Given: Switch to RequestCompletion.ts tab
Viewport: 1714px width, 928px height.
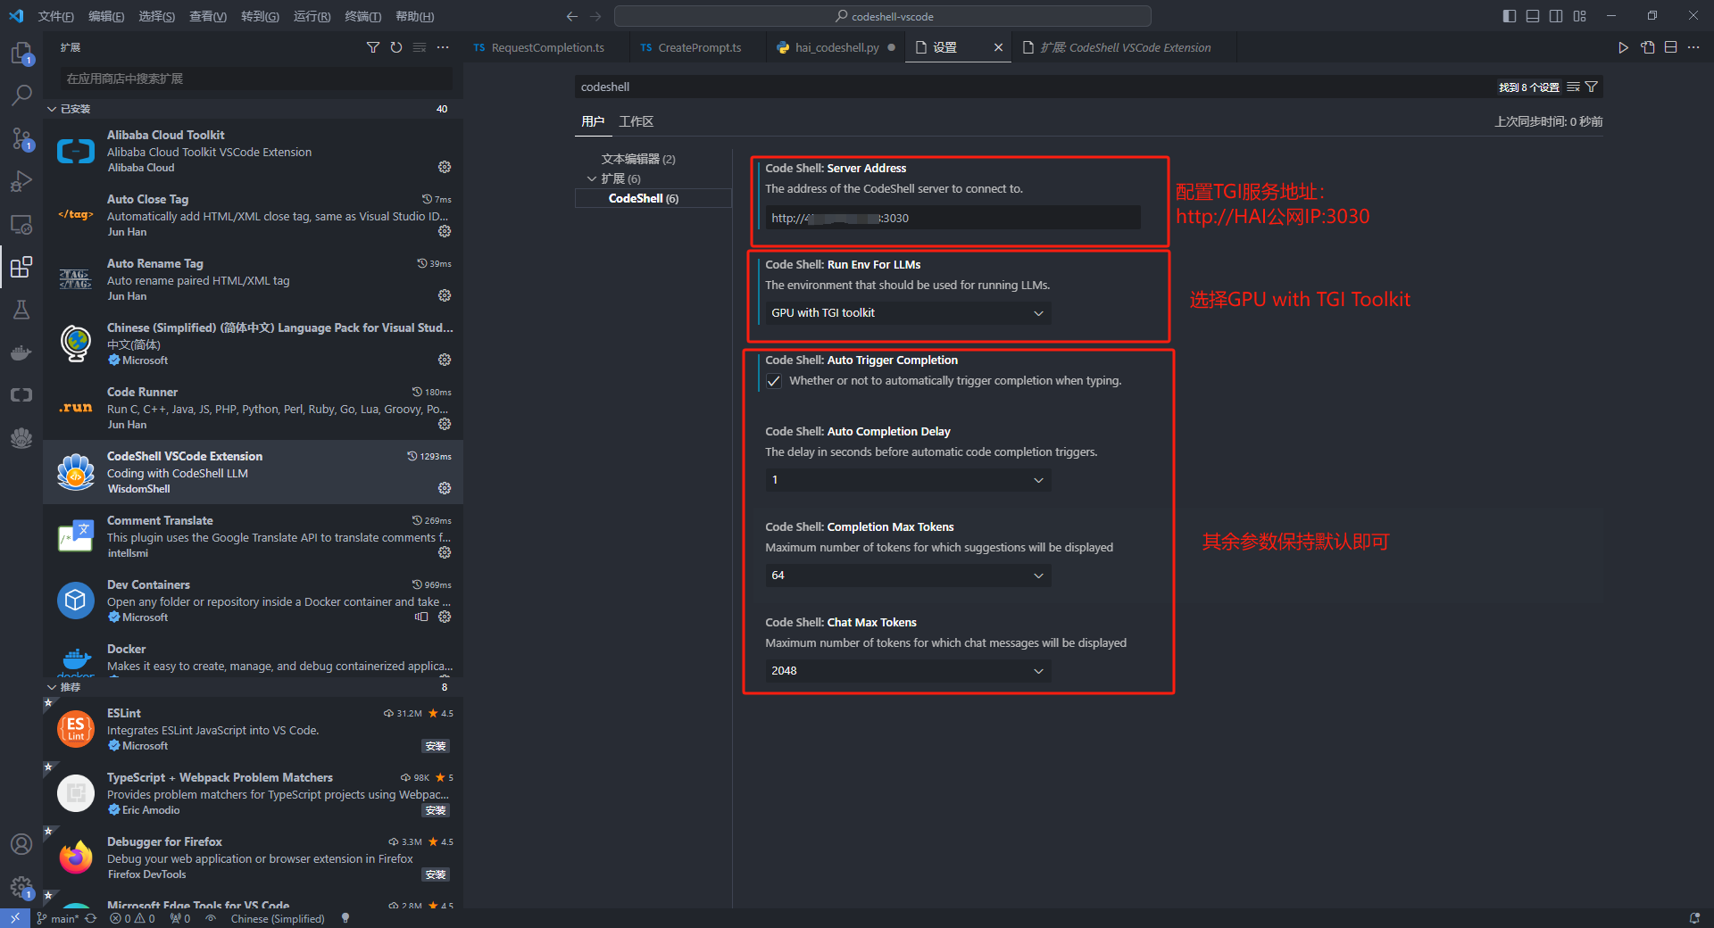Looking at the screenshot, I should 546,47.
